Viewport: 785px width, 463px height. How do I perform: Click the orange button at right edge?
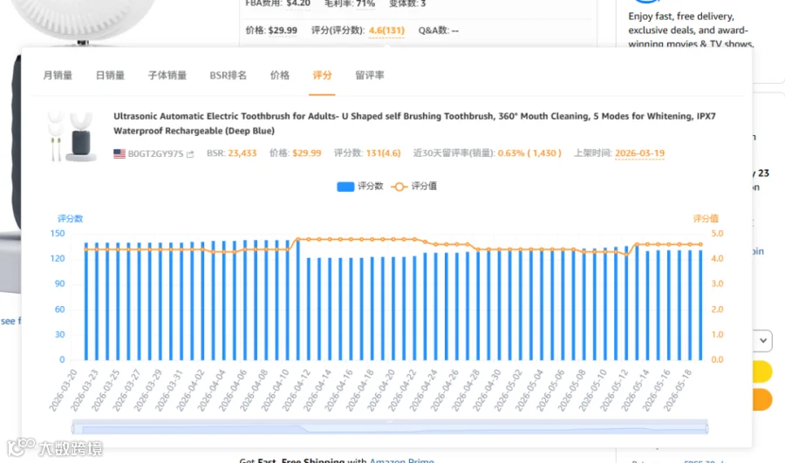tap(762, 399)
